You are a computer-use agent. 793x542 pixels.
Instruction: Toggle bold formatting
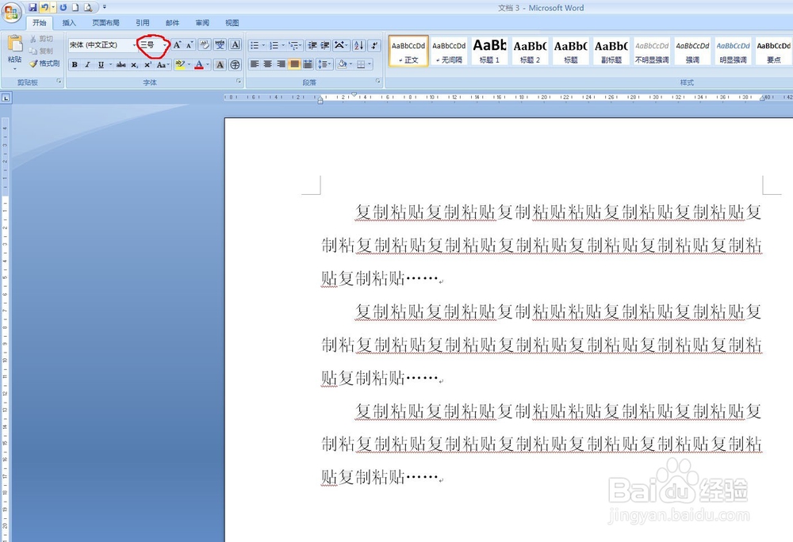tap(73, 63)
